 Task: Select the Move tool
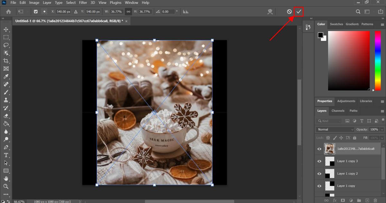tap(6, 30)
